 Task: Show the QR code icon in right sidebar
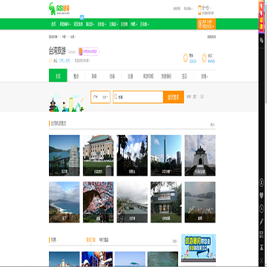[x=262, y=234]
